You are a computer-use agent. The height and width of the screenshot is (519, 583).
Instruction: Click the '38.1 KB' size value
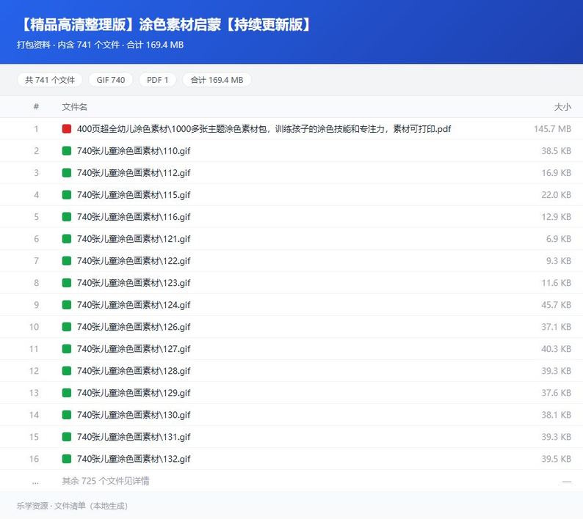coord(557,415)
